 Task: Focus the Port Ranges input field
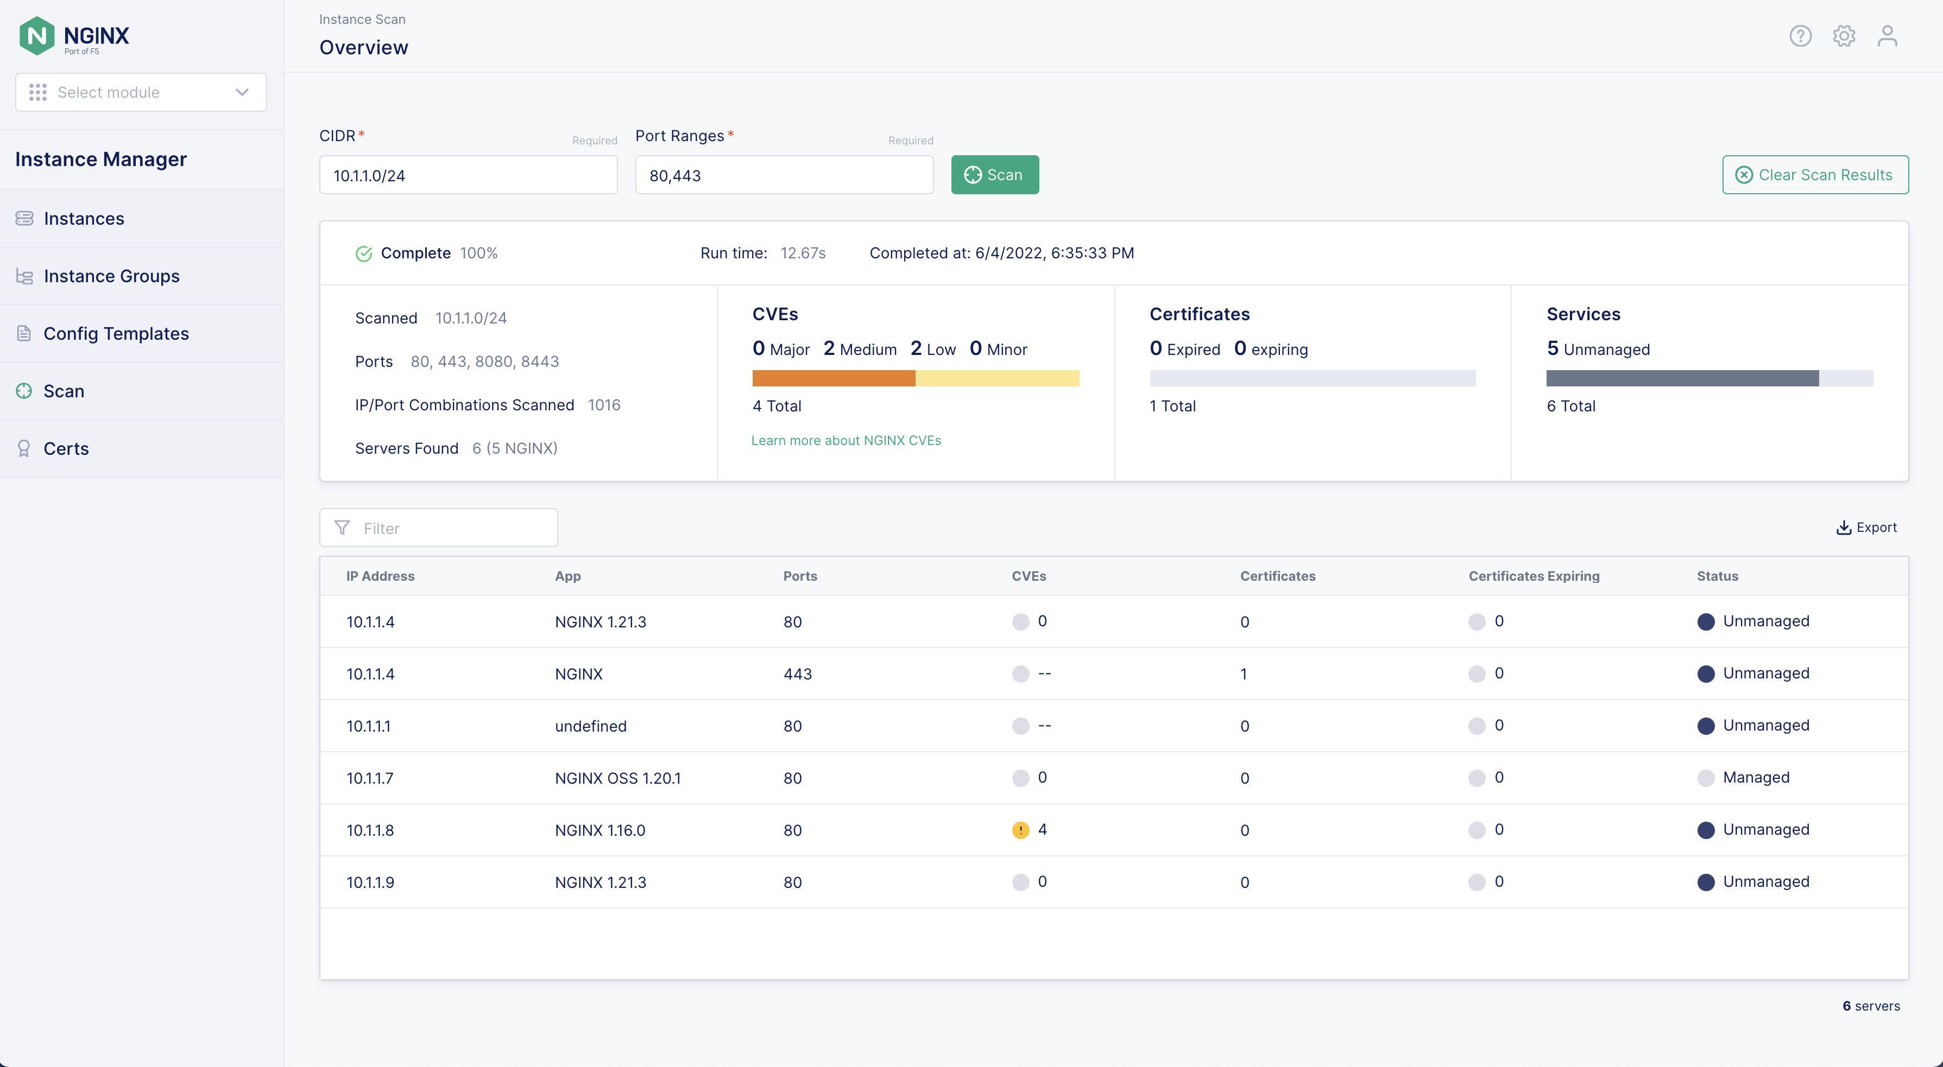tap(785, 175)
